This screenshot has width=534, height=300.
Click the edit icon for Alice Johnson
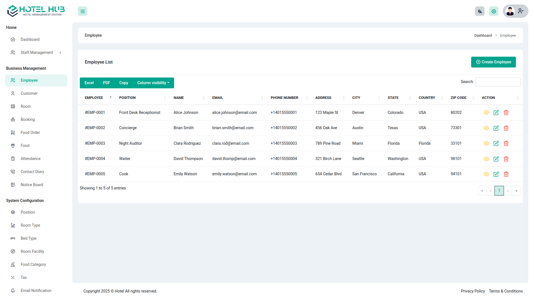click(x=496, y=112)
